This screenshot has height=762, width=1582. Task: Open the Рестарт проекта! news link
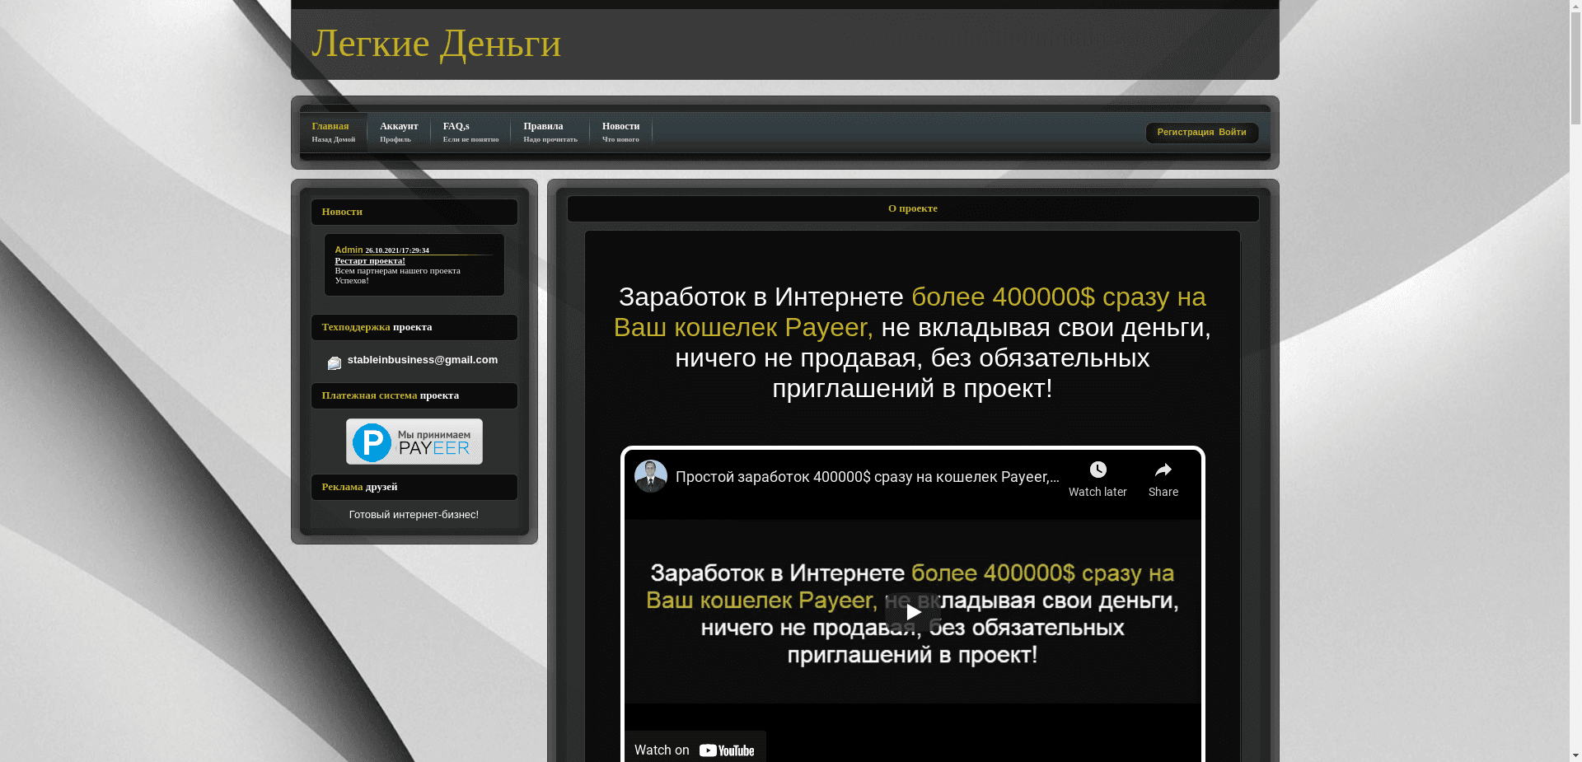tap(369, 260)
